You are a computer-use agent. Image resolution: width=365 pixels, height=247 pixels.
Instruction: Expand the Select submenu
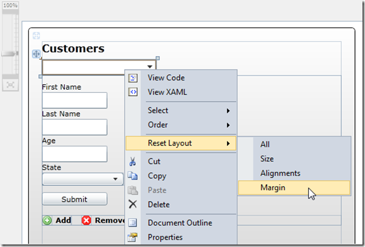181,110
